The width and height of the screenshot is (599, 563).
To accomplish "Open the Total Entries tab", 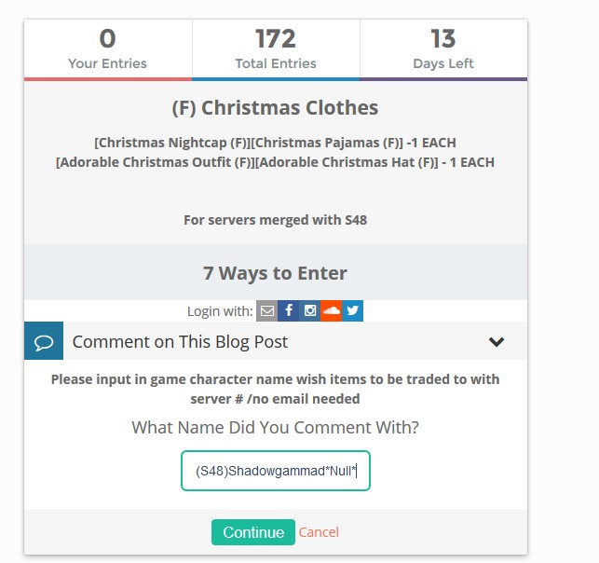I will [x=275, y=49].
